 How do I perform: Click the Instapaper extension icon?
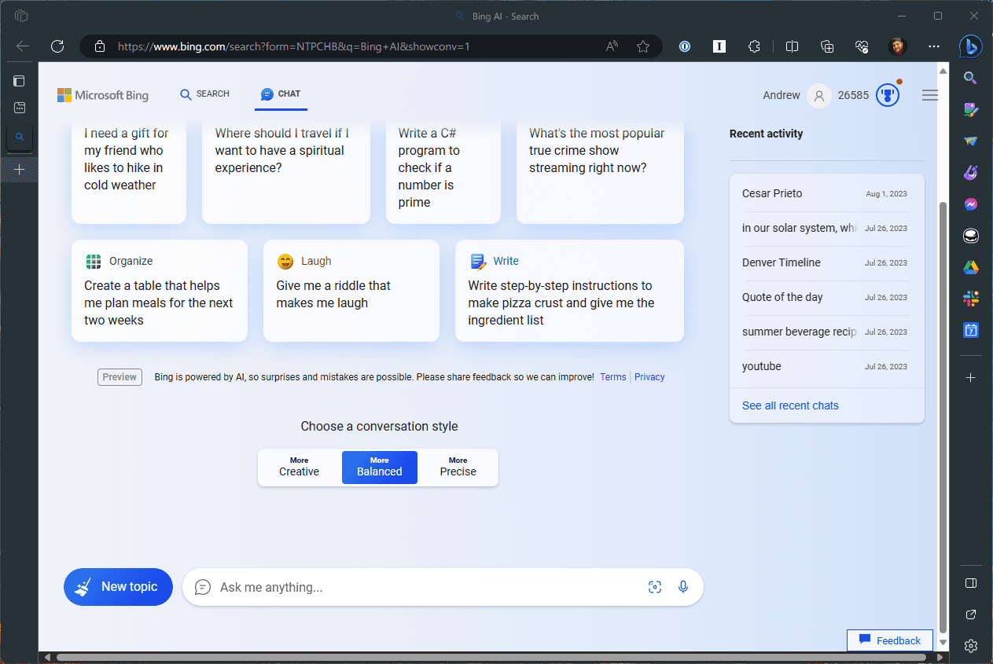coord(719,46)
